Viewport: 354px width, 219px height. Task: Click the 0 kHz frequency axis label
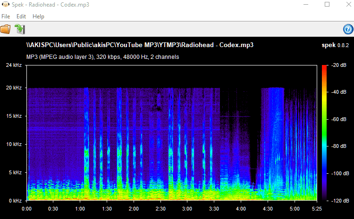pyautogui.click(x=16, y=201)
